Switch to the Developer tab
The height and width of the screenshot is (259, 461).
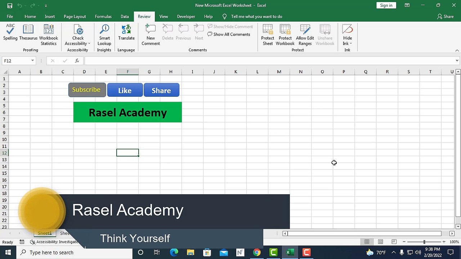[x=186, y=17]
